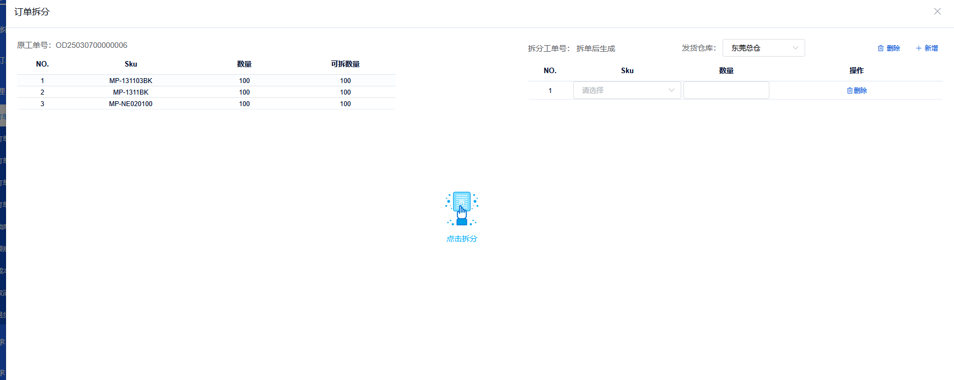Click the 点击拆分 text link
This screenshot has height=380, width=954.
(461, 239)
